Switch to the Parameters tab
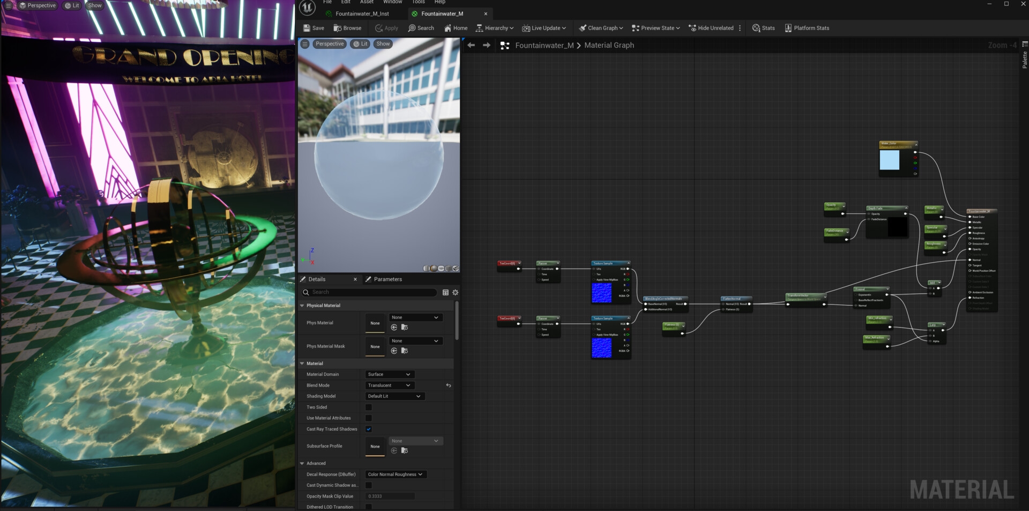 coord(387,279)
